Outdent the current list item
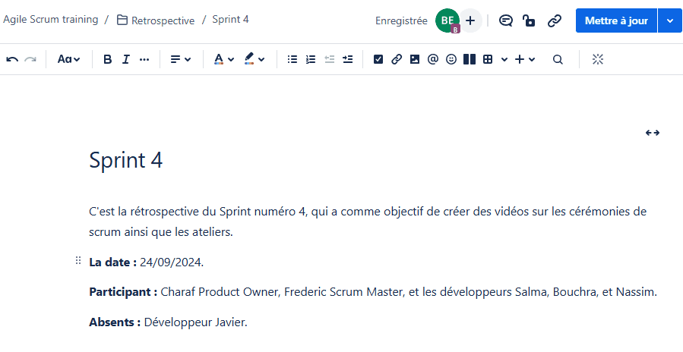683x352 pixels. point(329,60)
